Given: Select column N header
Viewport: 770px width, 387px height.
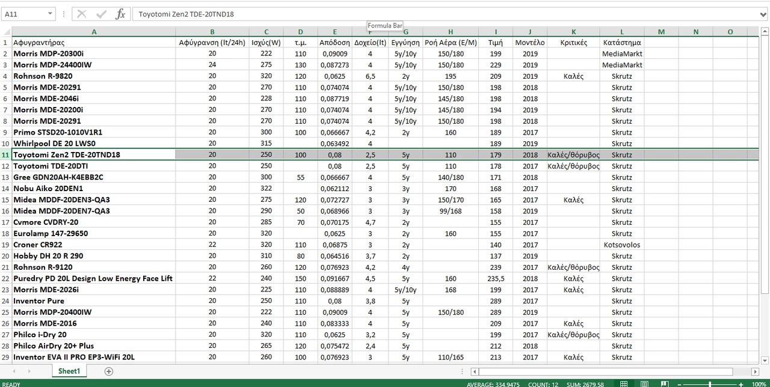Looking at the screenshot, I should 696,32.
